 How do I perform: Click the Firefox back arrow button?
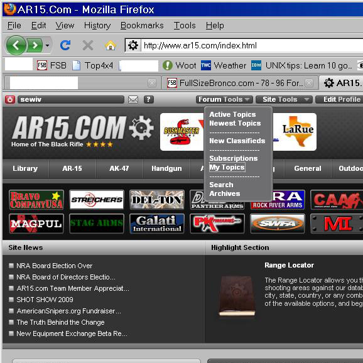[16, 45]
